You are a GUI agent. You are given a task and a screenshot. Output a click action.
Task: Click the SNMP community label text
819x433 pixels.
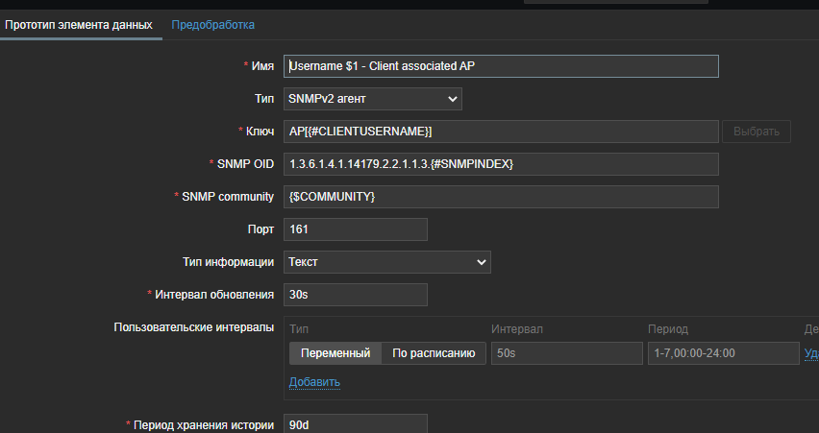(228, 197)
